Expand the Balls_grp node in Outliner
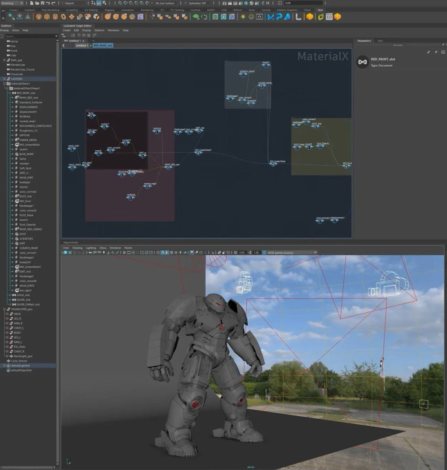 pos(5,60)
